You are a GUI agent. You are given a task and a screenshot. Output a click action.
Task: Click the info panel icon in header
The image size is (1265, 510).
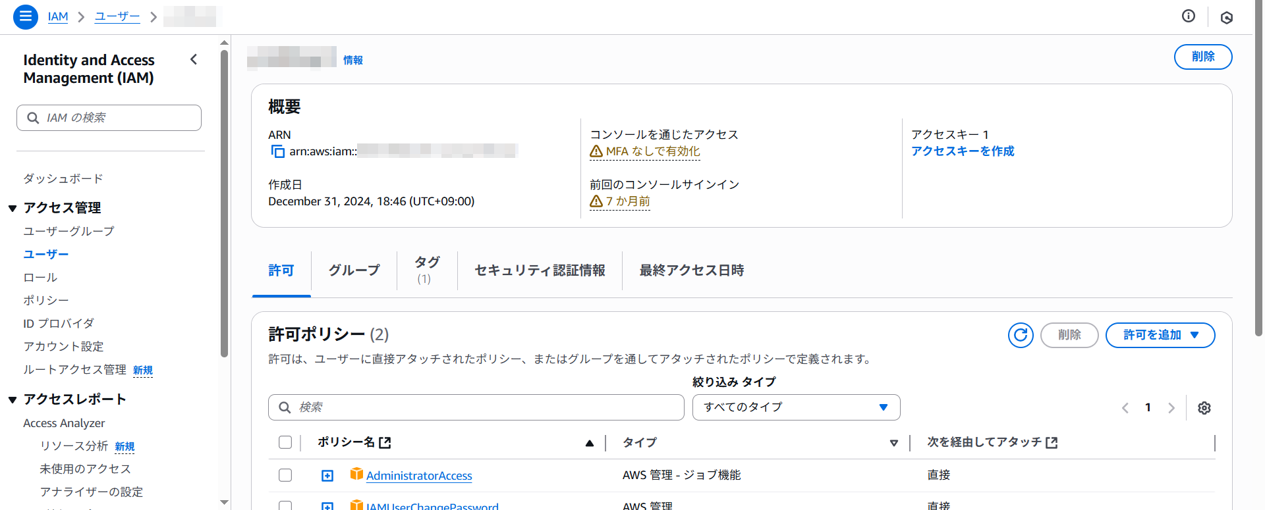(1188, 16)
